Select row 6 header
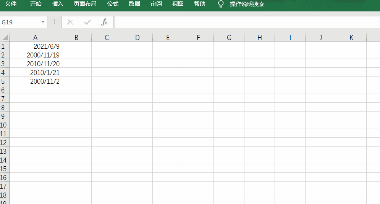This screenshot has height=204, width=380. (x=5, y=90)
